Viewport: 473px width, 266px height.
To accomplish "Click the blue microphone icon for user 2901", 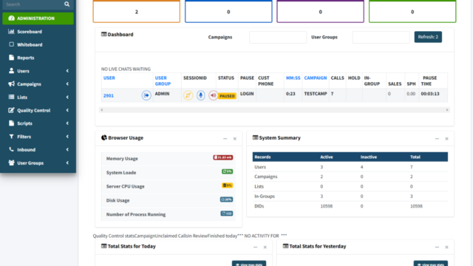I will [200, 95].
